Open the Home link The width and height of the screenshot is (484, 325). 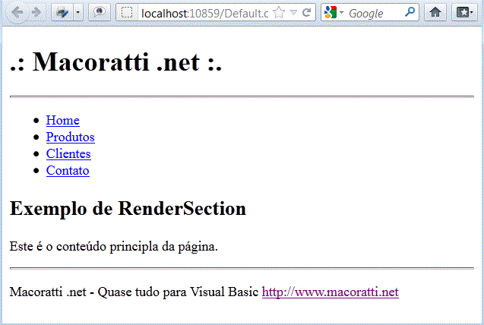click(x=62, y=120)
